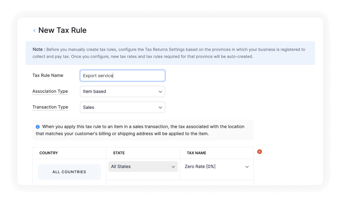Click the underlined Association Type label
Image resolution: width=340 pixels, height=202 pixels.
(x=50, y=91)
